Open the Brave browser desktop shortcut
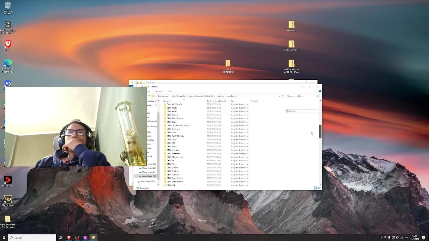This screenshot has width=429, height=241. pyautogui.click(x=8, y=46)
